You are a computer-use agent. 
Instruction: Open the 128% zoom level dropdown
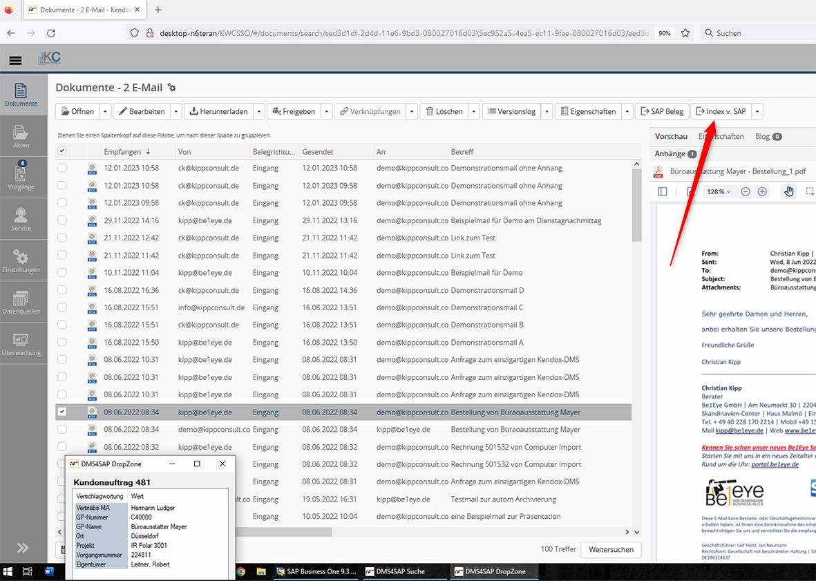tap(719, 191)
